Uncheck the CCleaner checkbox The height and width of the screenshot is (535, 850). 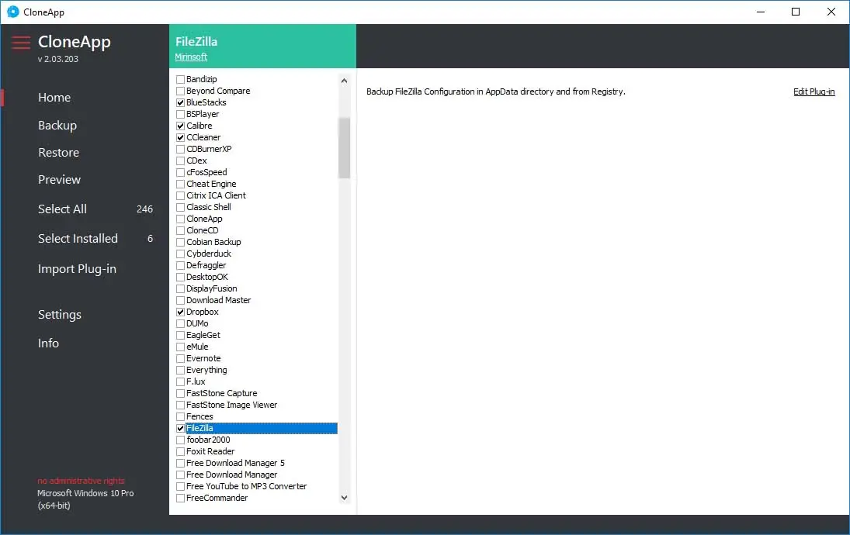tap(181, 137)
